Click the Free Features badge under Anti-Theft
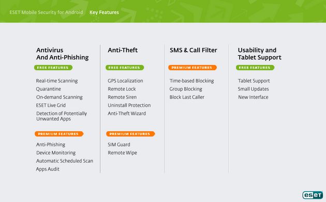This screenshot has width=326, height=202. pyautogui.click(x=125, y=68)
